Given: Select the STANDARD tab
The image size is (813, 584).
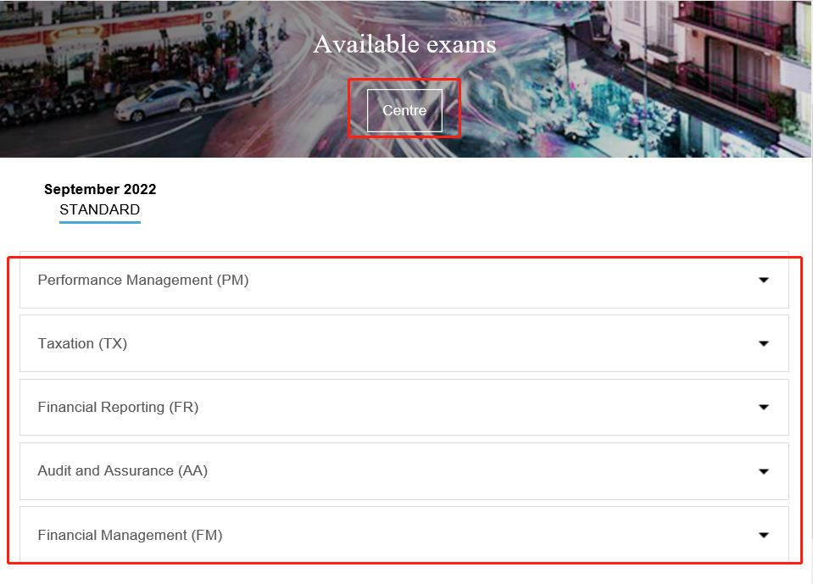Looking at the screenshot, I should pos(99,209).
